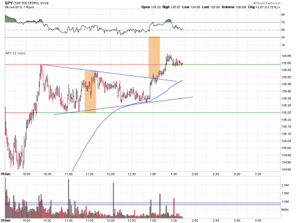Click the 135.65 price axis label
The width and height of the screenshot is (296, 223).
click(x=286, y=56)
